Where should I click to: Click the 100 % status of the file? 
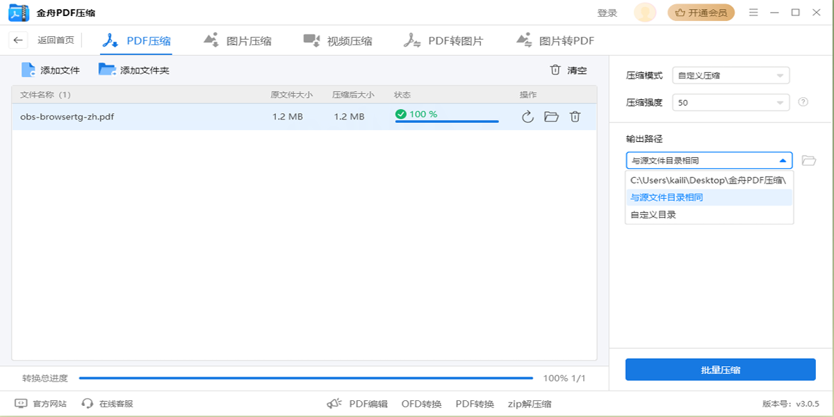click(416, 114)
